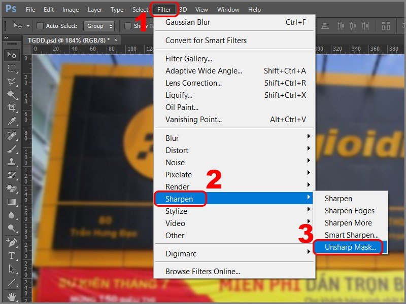406x304 pixels.
Task: Select the Line tool
Action: pos(12,282)
